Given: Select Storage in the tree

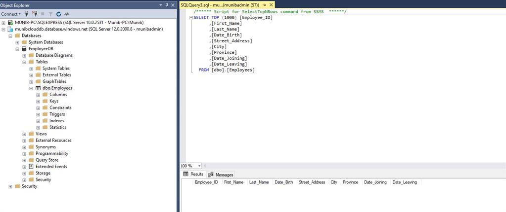Looking at the screenshot, I should pos(43,173).
